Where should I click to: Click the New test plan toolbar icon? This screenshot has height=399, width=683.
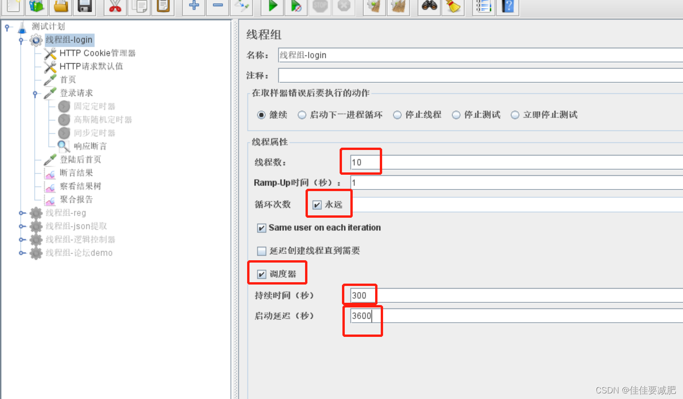click(x=14, y=6)
